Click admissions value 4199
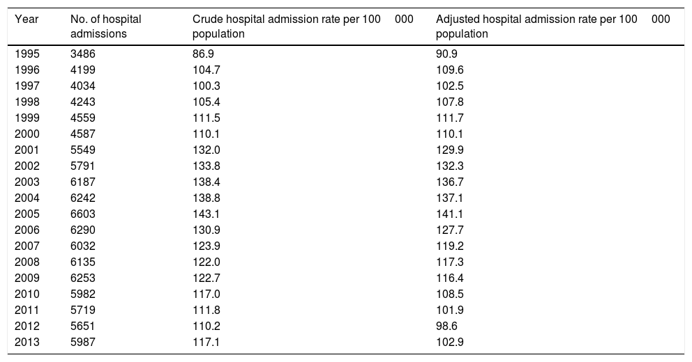 pos(83,70)
